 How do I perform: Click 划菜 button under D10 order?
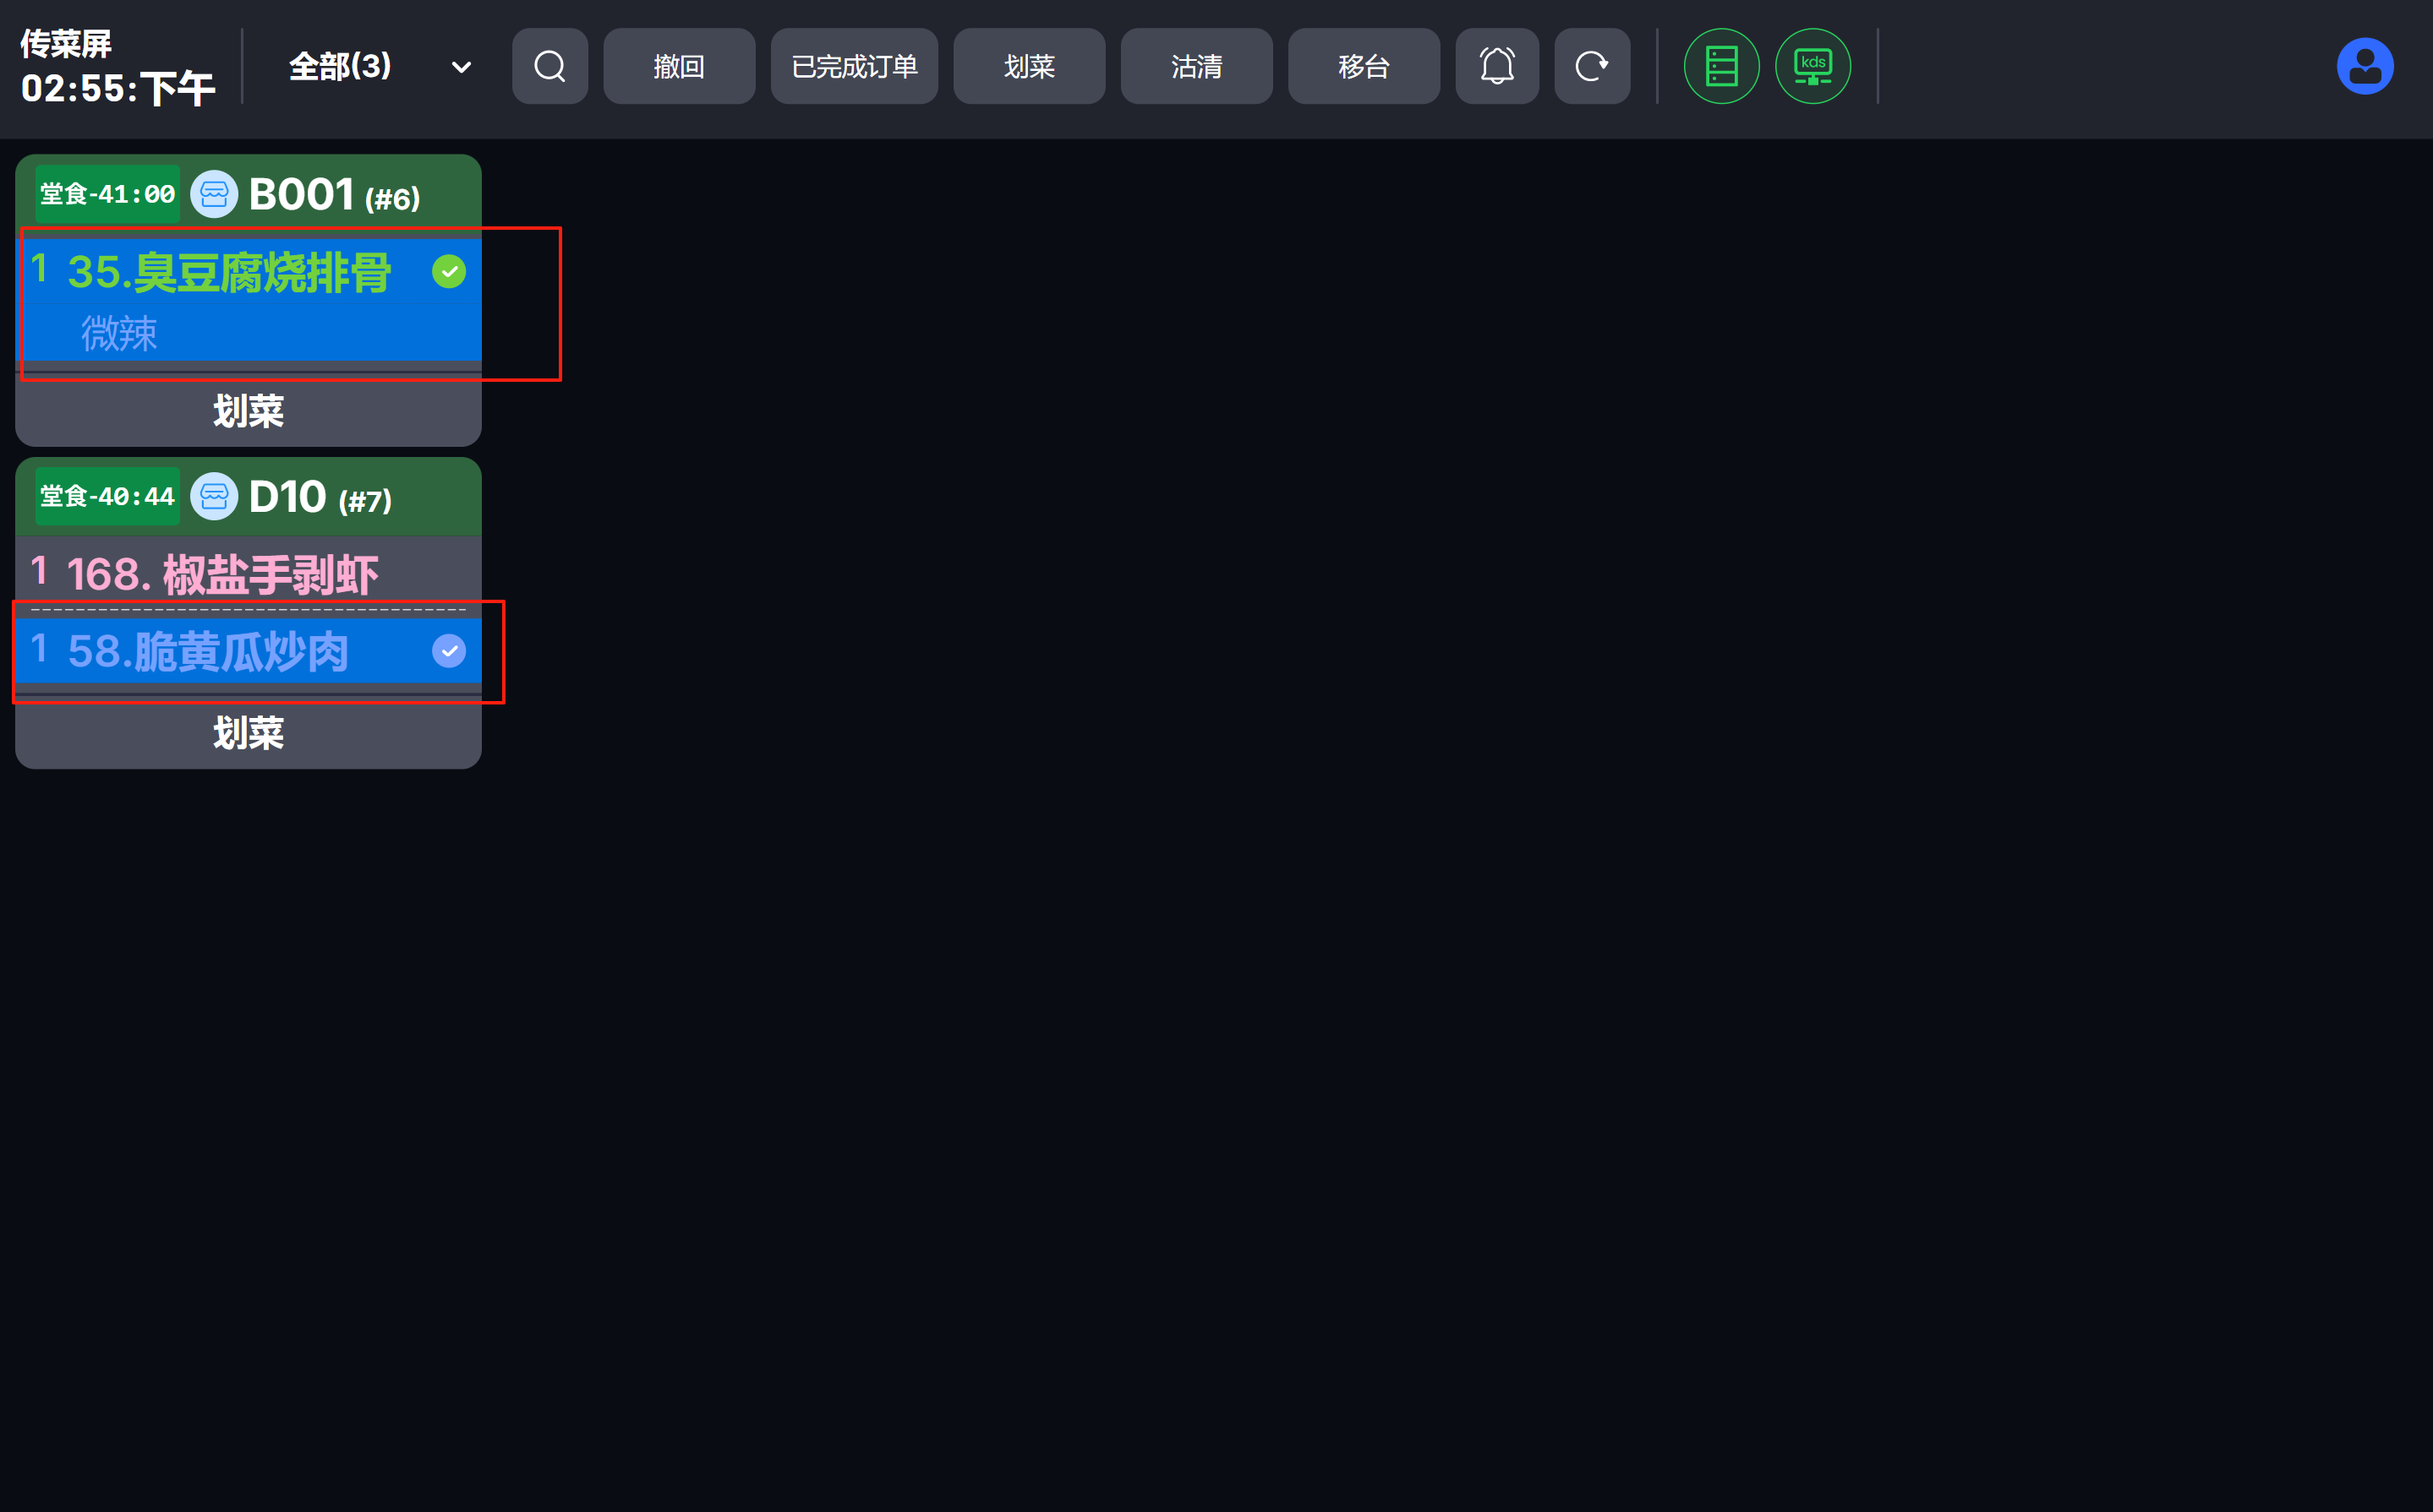click(x=249, y=733)
